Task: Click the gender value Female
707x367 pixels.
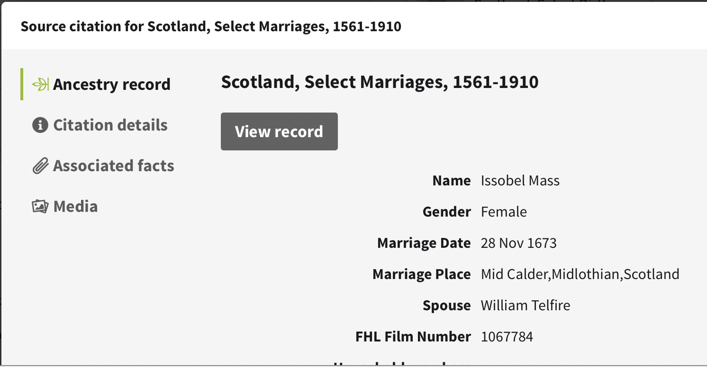Action: [x=504, y=212]
